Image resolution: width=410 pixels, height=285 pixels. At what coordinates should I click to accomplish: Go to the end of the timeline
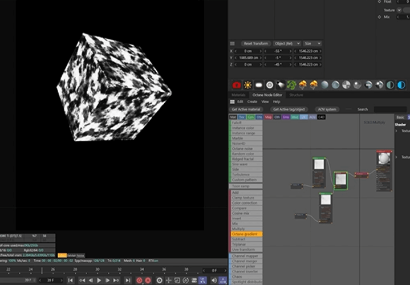click(x=128, y=280)
